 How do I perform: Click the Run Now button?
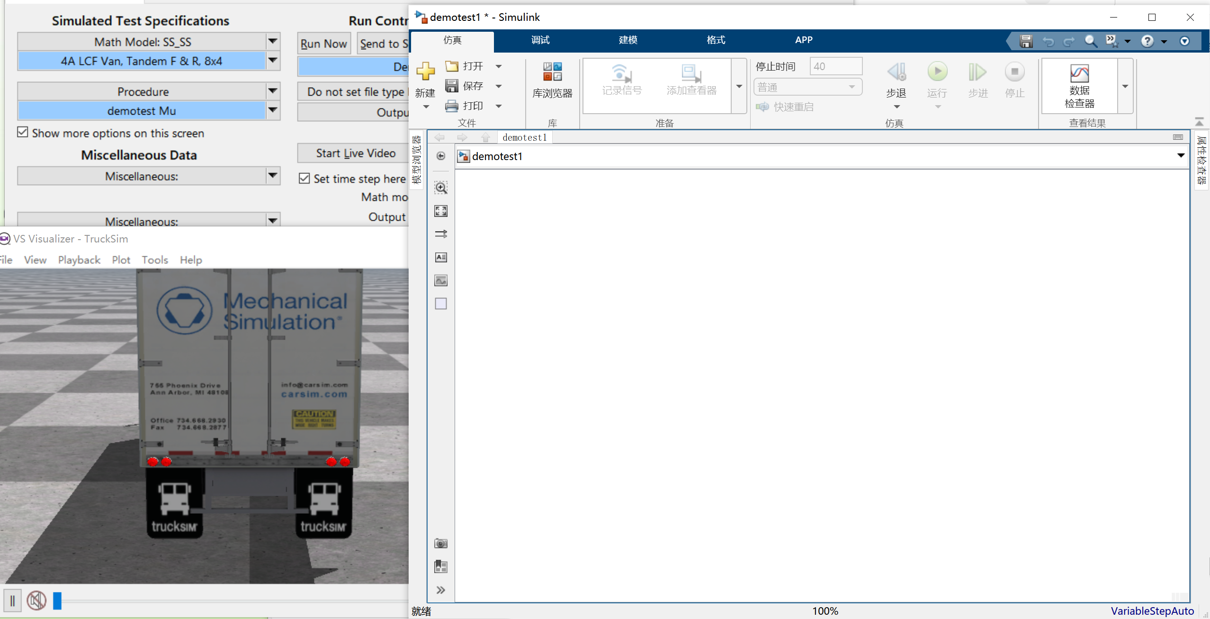tap(324, 44)
